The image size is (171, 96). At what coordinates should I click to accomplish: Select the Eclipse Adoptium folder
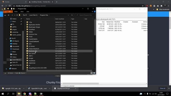click(x=34, y=49)
